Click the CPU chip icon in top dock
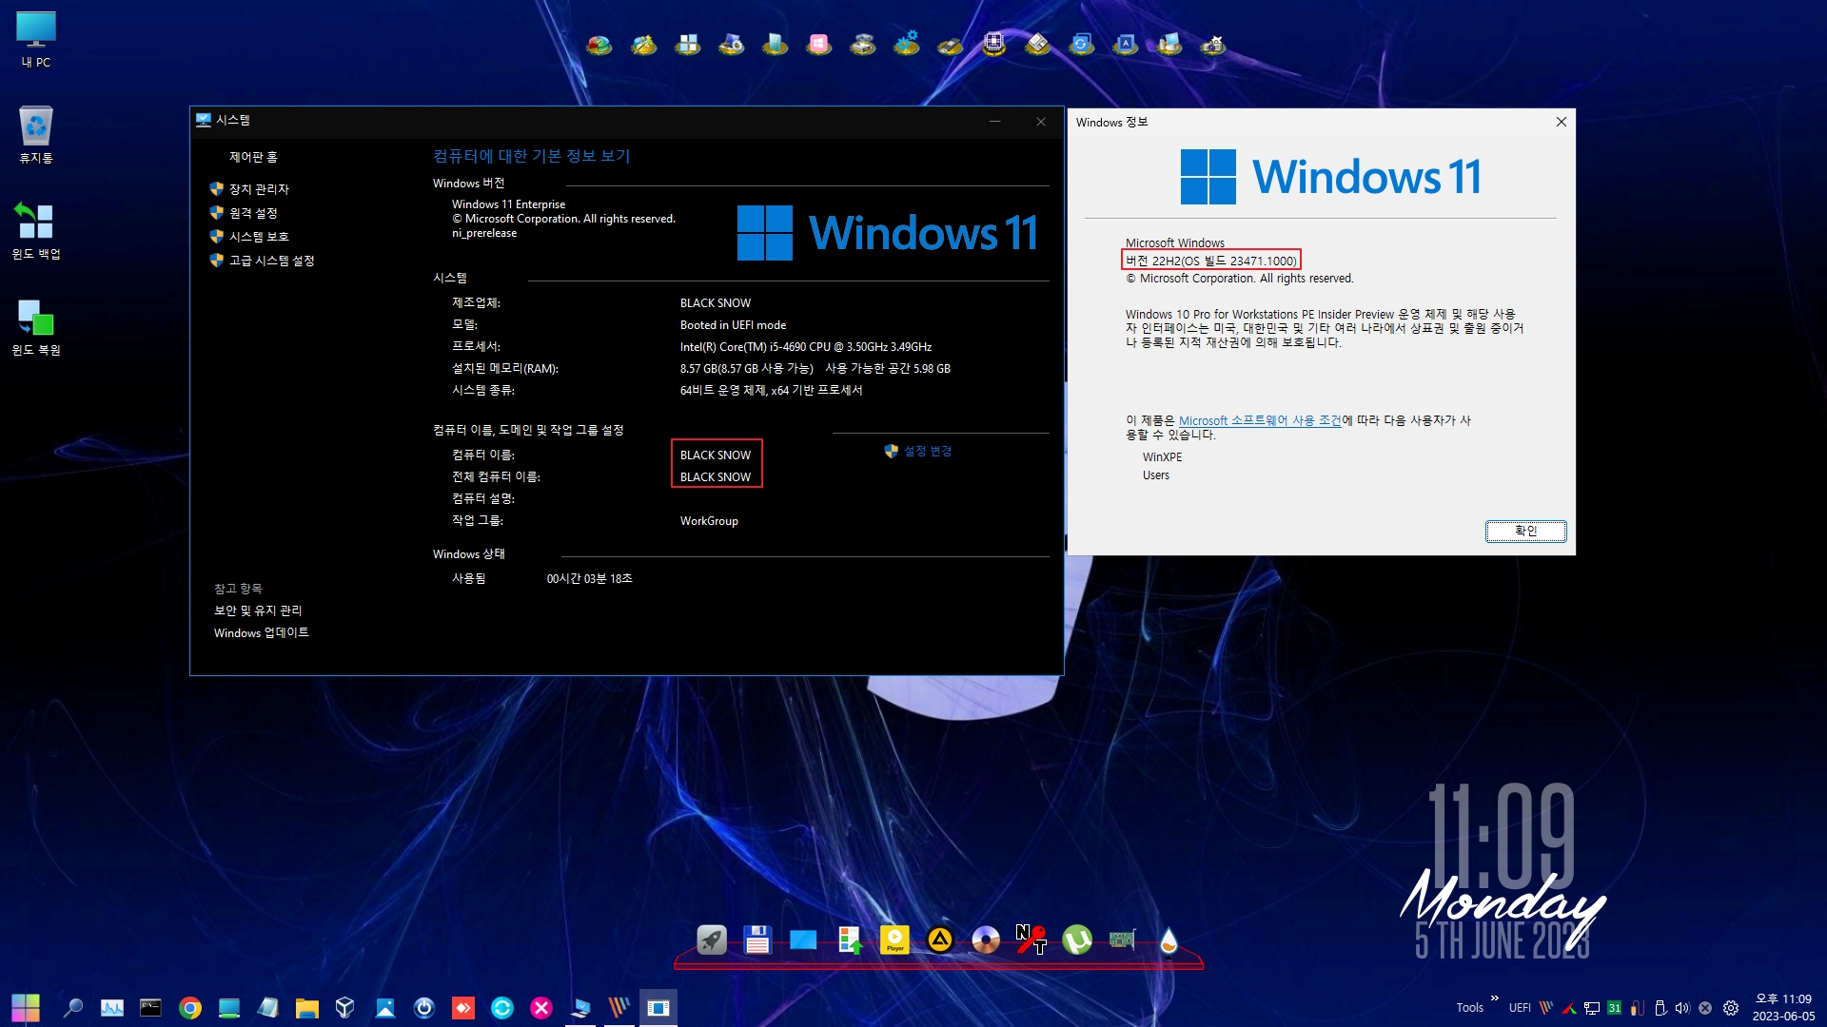This screenshot has width=1827, height=1027. click(993, 44)
